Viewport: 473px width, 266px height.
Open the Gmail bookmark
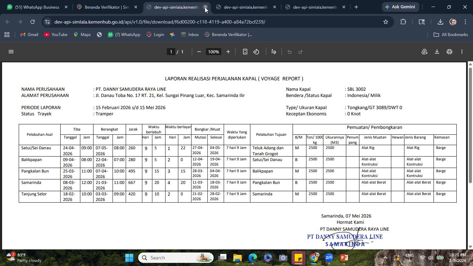[29, 35]
